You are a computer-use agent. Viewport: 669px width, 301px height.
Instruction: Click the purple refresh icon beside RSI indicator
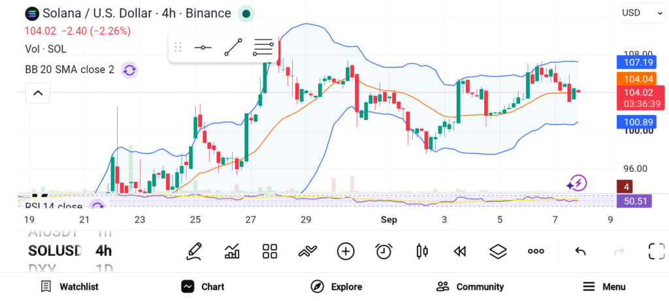(x=98, y=206)
